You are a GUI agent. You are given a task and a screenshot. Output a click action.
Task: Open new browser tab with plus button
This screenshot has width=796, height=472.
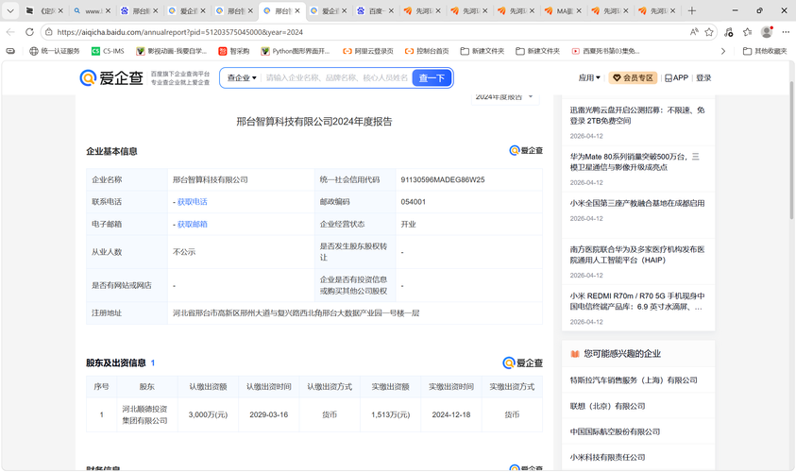click(692, 11)
